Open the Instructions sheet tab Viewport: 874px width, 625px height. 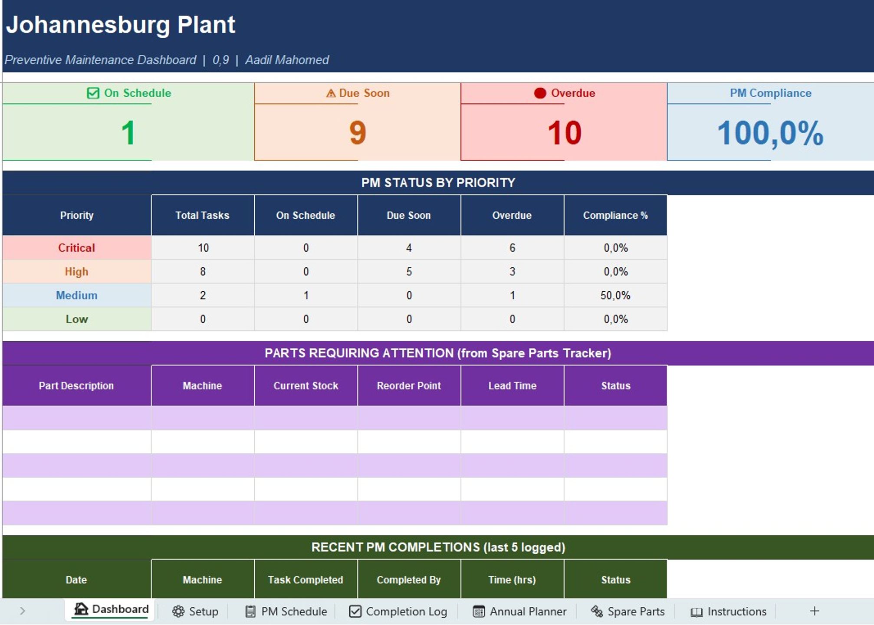(x=728, y=612)
